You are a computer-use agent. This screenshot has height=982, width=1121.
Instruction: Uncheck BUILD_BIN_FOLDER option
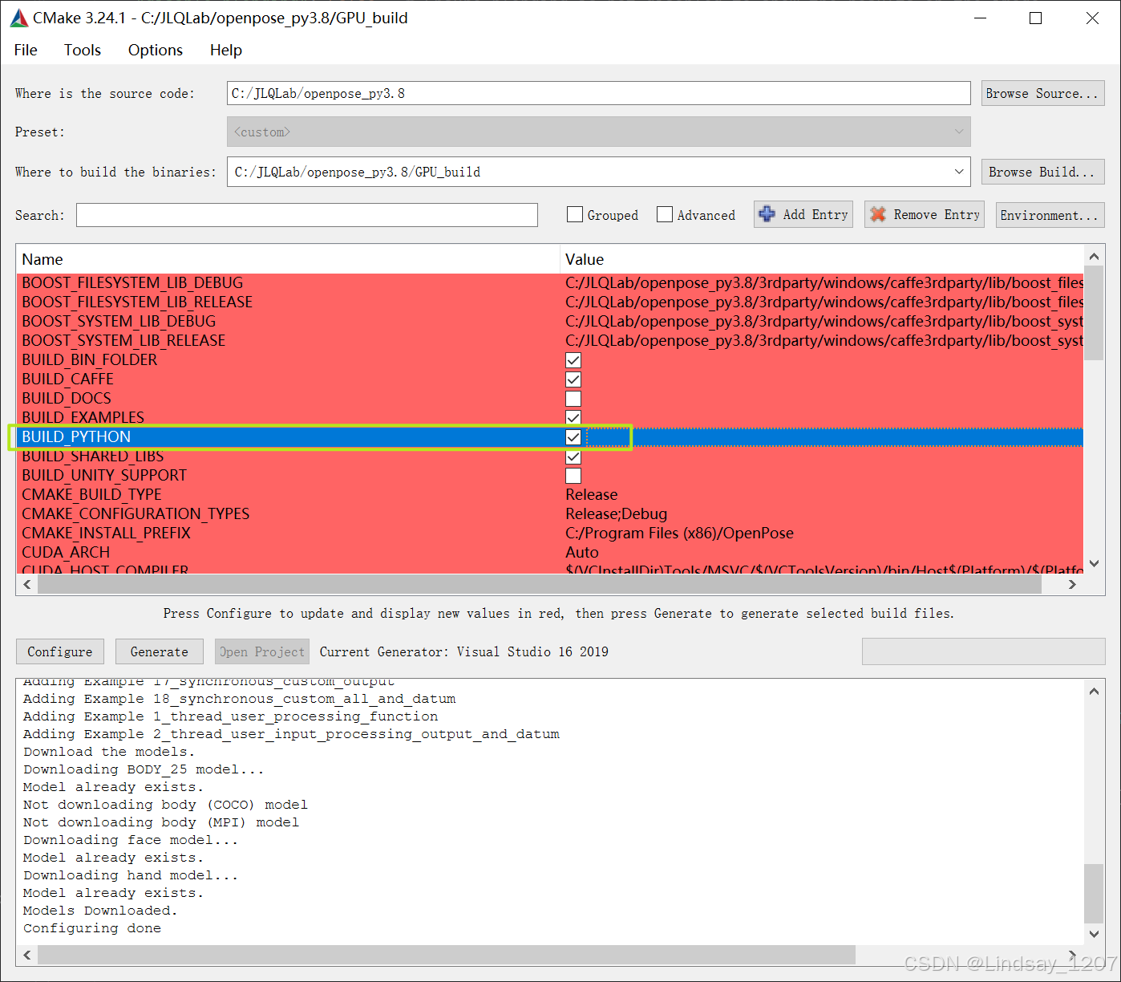tap(573, 360)
